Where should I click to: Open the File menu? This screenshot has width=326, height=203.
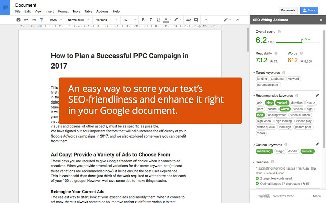18,11
